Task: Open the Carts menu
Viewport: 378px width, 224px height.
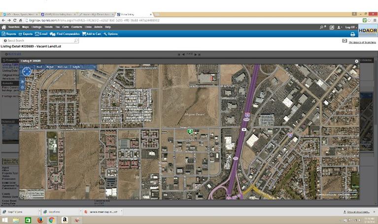Action: 66,27
